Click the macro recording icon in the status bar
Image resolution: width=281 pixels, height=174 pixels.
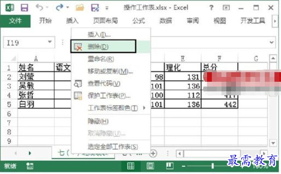30,166
